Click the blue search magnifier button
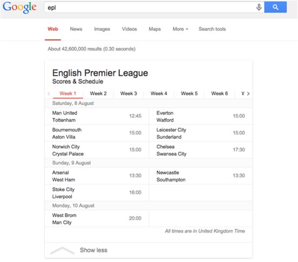298x262 pixels. (275, 7)
